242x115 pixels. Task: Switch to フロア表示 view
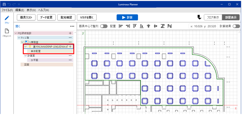pos(213,17)
